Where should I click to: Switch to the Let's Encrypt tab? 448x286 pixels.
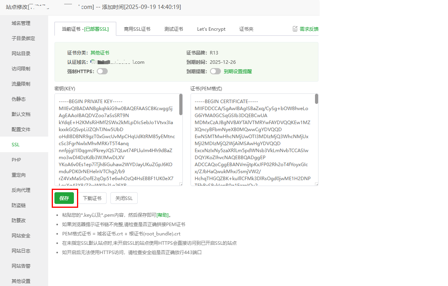click(x=211, y=29)
